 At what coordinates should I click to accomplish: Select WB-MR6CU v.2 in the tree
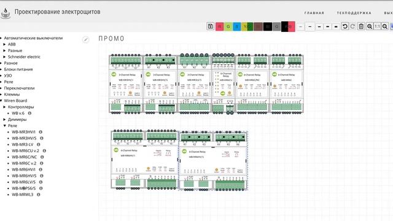coord(26,151)
